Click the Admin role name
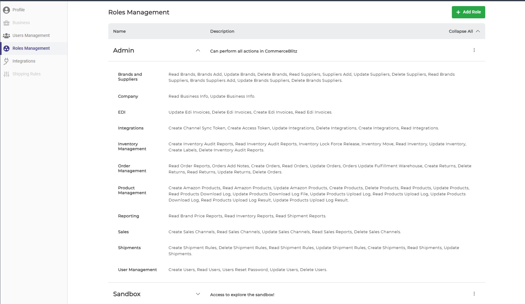The height and width of the screenshot is (304, 525). click(124, 51)
